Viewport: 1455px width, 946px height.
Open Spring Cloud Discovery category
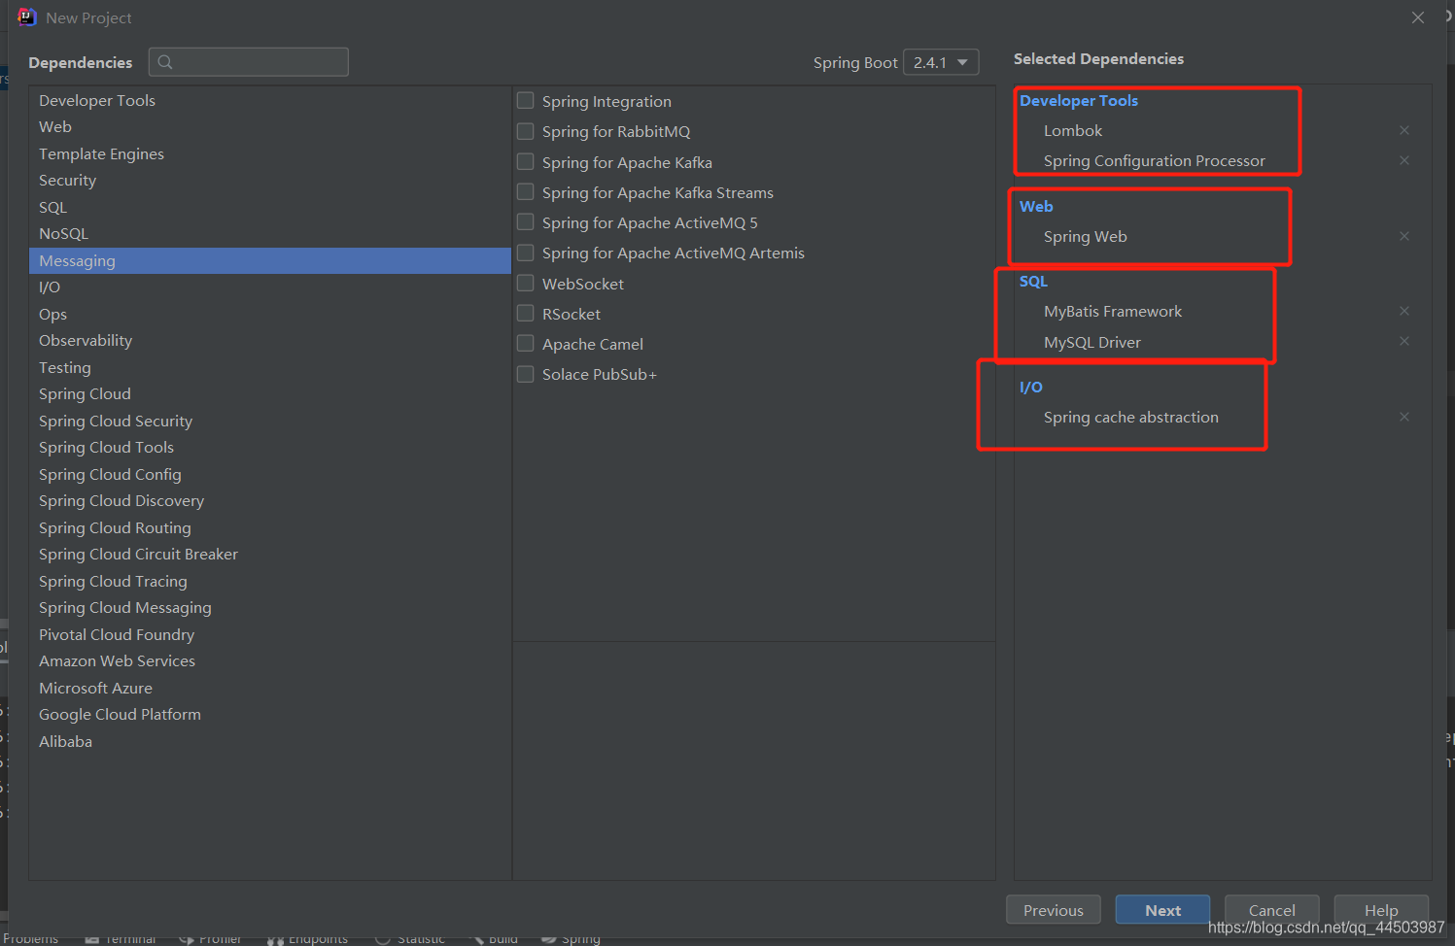[x=270, y=501]
